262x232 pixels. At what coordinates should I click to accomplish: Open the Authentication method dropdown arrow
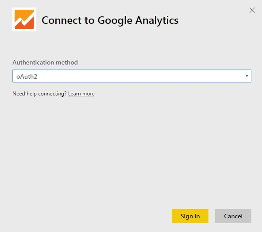[x=247, y=76]
